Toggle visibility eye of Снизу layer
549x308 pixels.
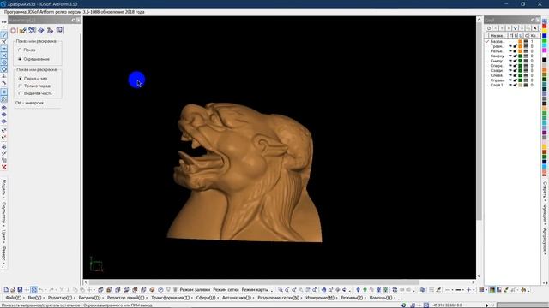(510, 61)
